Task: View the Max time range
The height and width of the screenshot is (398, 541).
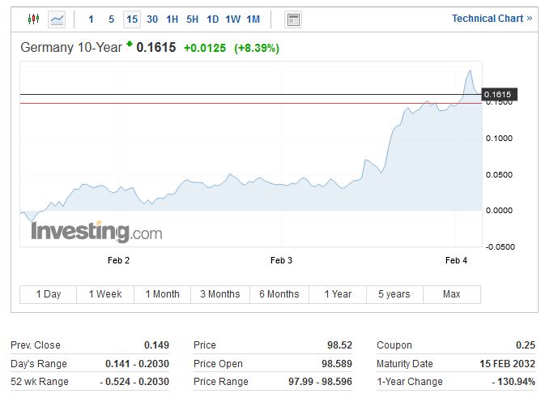Action: pyautogui.click(x=451, y=294)
